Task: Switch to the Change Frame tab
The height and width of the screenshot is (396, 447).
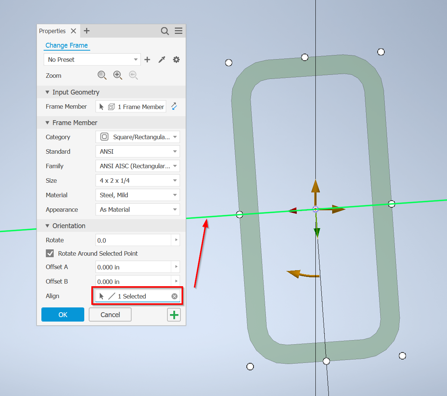Action: (67, 45)
